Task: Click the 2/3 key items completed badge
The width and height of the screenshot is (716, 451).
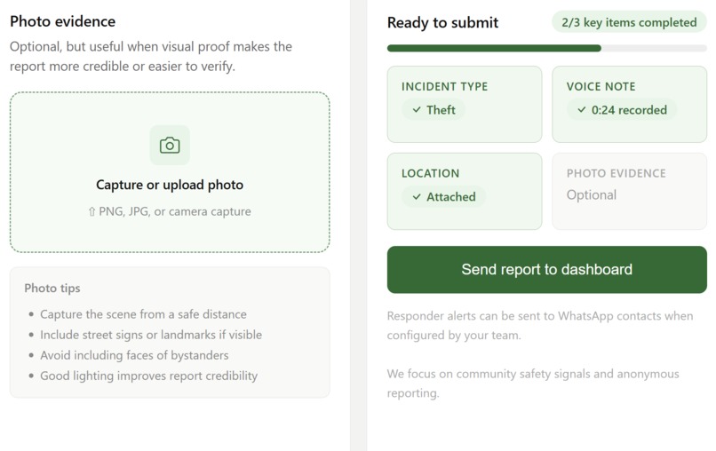Action: pyautogui.click(x=629, y=22)
